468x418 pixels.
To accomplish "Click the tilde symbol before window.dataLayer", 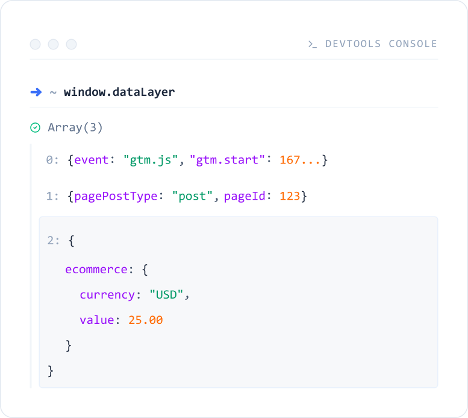I will tap(53, 92).
